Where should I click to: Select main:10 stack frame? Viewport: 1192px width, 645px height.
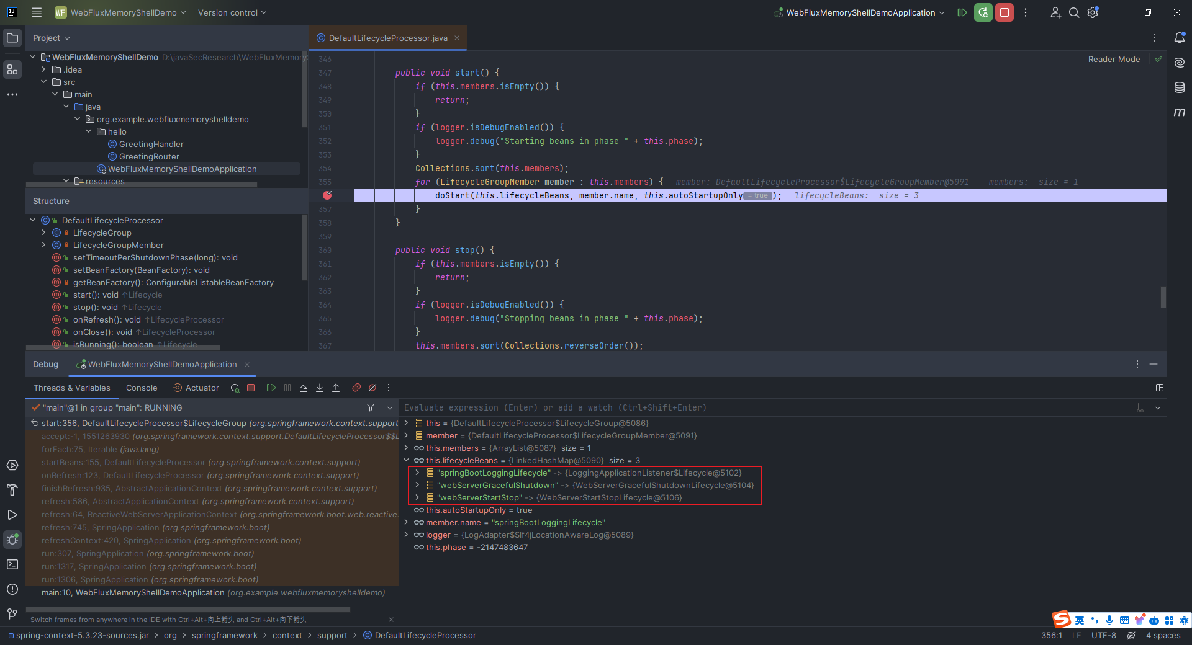[x=213, y=592]
